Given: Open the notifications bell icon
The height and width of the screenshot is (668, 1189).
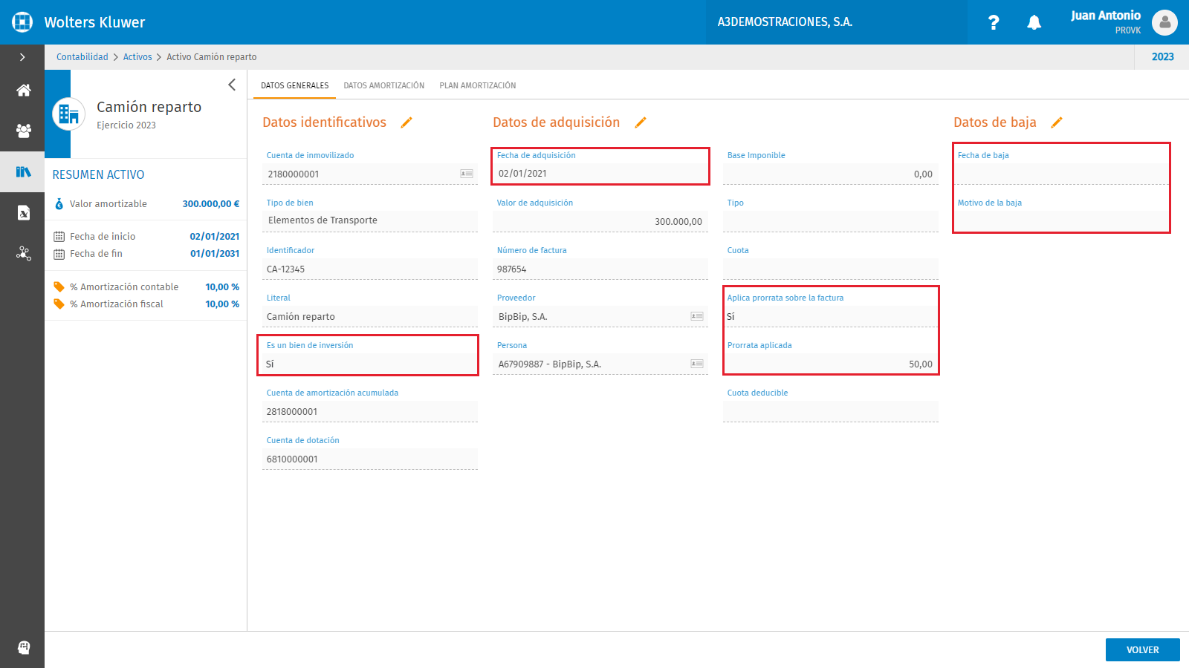Looking at the screenshot, I should [x=1034, y=22].
